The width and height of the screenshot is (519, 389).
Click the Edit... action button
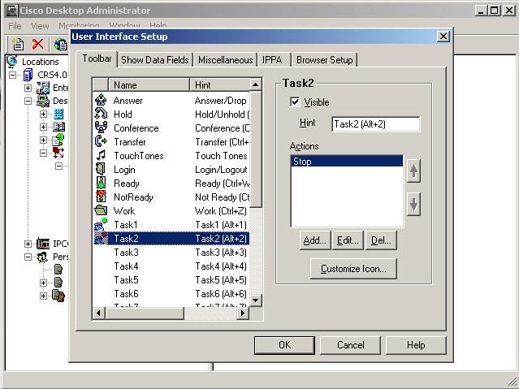(348, 240)
